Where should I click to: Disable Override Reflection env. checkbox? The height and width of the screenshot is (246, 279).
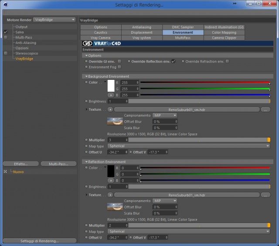(x=174, y=61)
